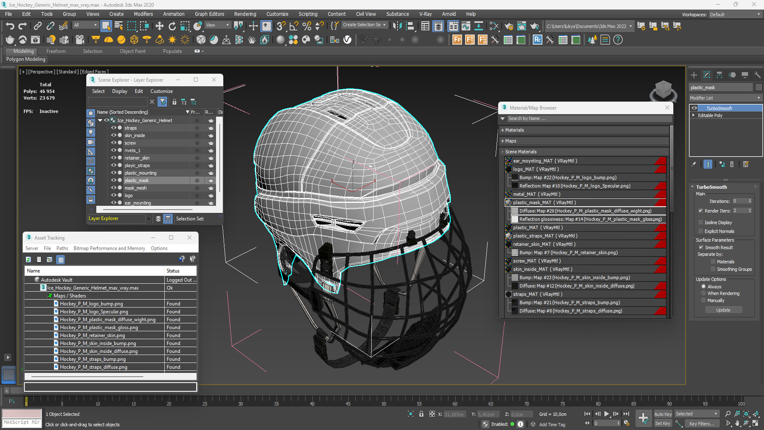
Task: Select the When Rendering radio button
Action: point(704,293)
